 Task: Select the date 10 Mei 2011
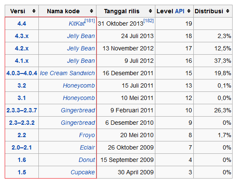coord(137,98)
